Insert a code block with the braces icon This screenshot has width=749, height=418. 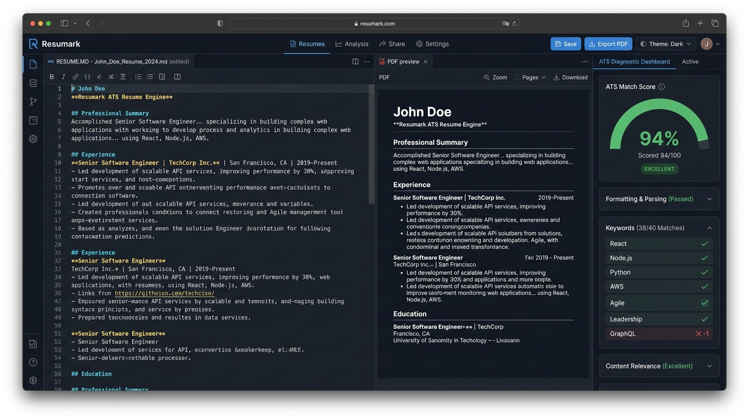point(87,77)
